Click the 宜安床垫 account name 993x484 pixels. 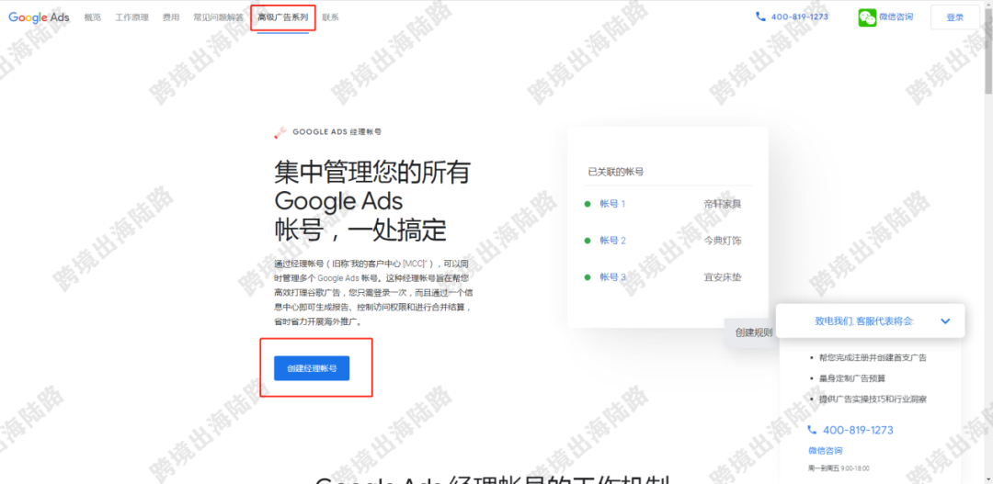click(x=723, y=277)
